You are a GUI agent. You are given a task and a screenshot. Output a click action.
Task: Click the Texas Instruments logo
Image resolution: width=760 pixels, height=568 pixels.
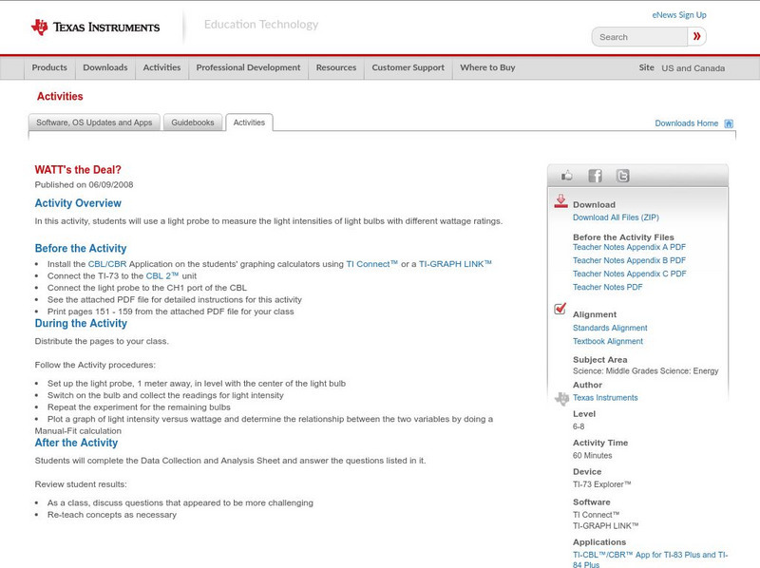[95, 27]
